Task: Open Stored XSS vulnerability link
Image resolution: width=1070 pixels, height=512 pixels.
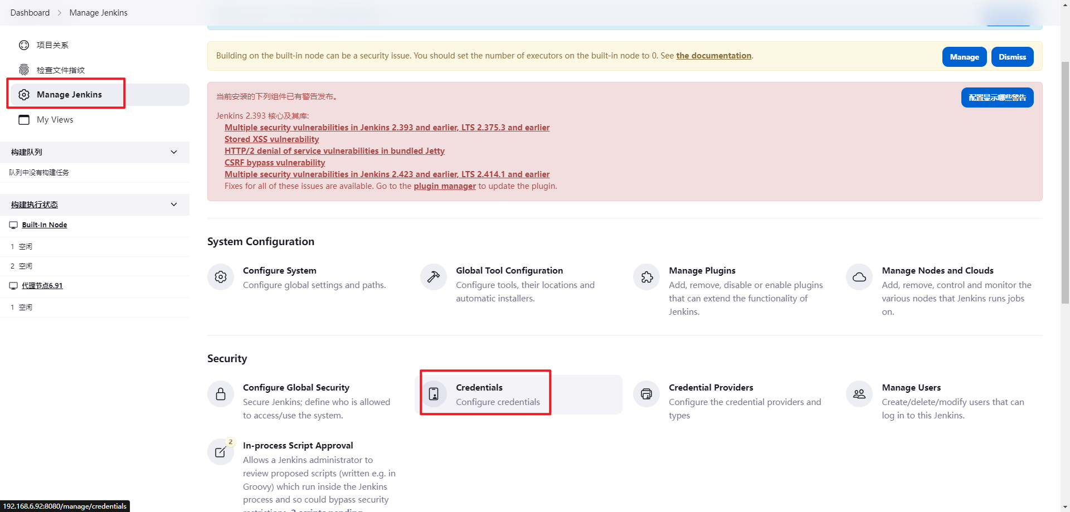Action: (x=271, y=139)
